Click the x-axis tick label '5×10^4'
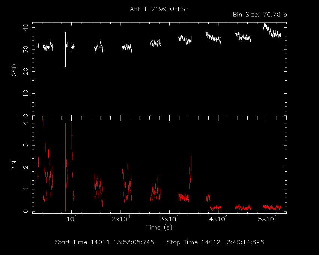 click(x=268, y=219)
